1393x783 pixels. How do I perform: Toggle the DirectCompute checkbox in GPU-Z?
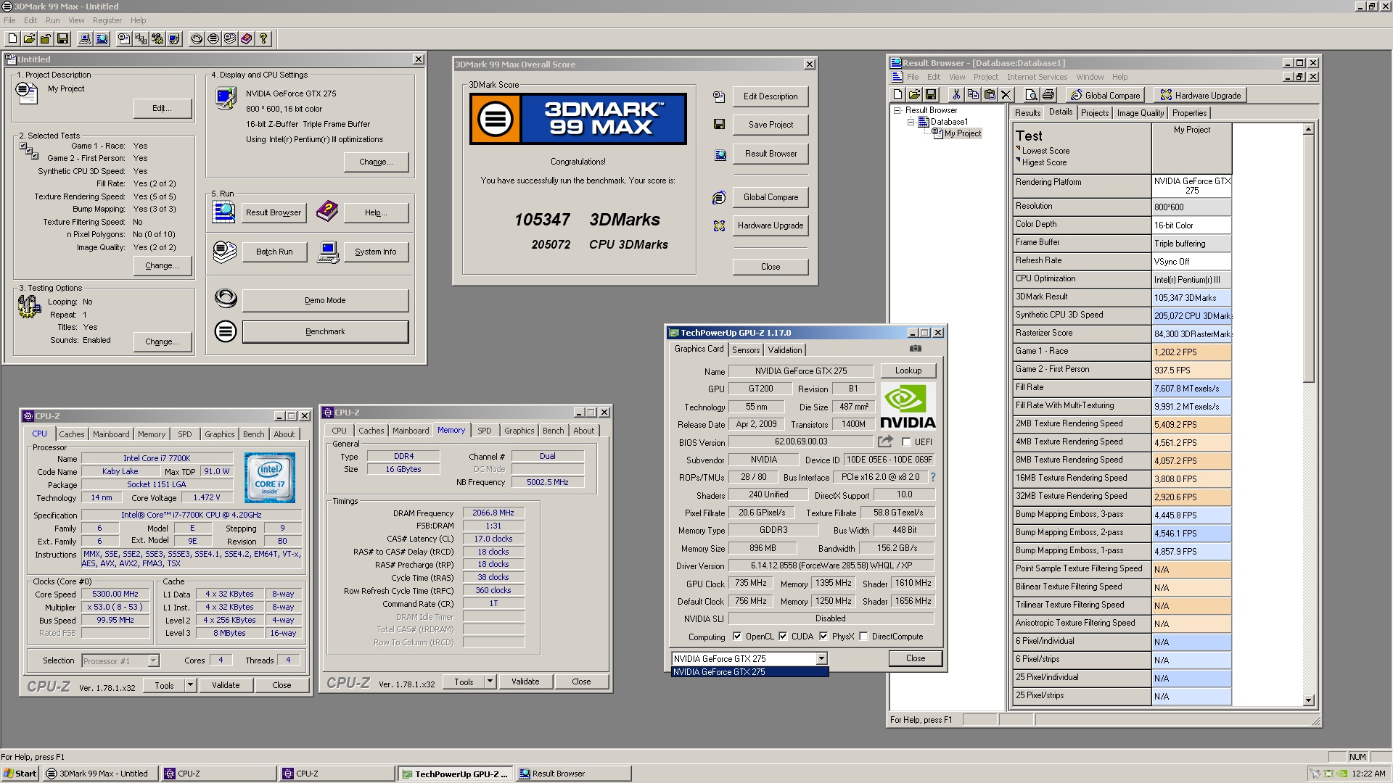pyautogui.click(x=863, y=637)
